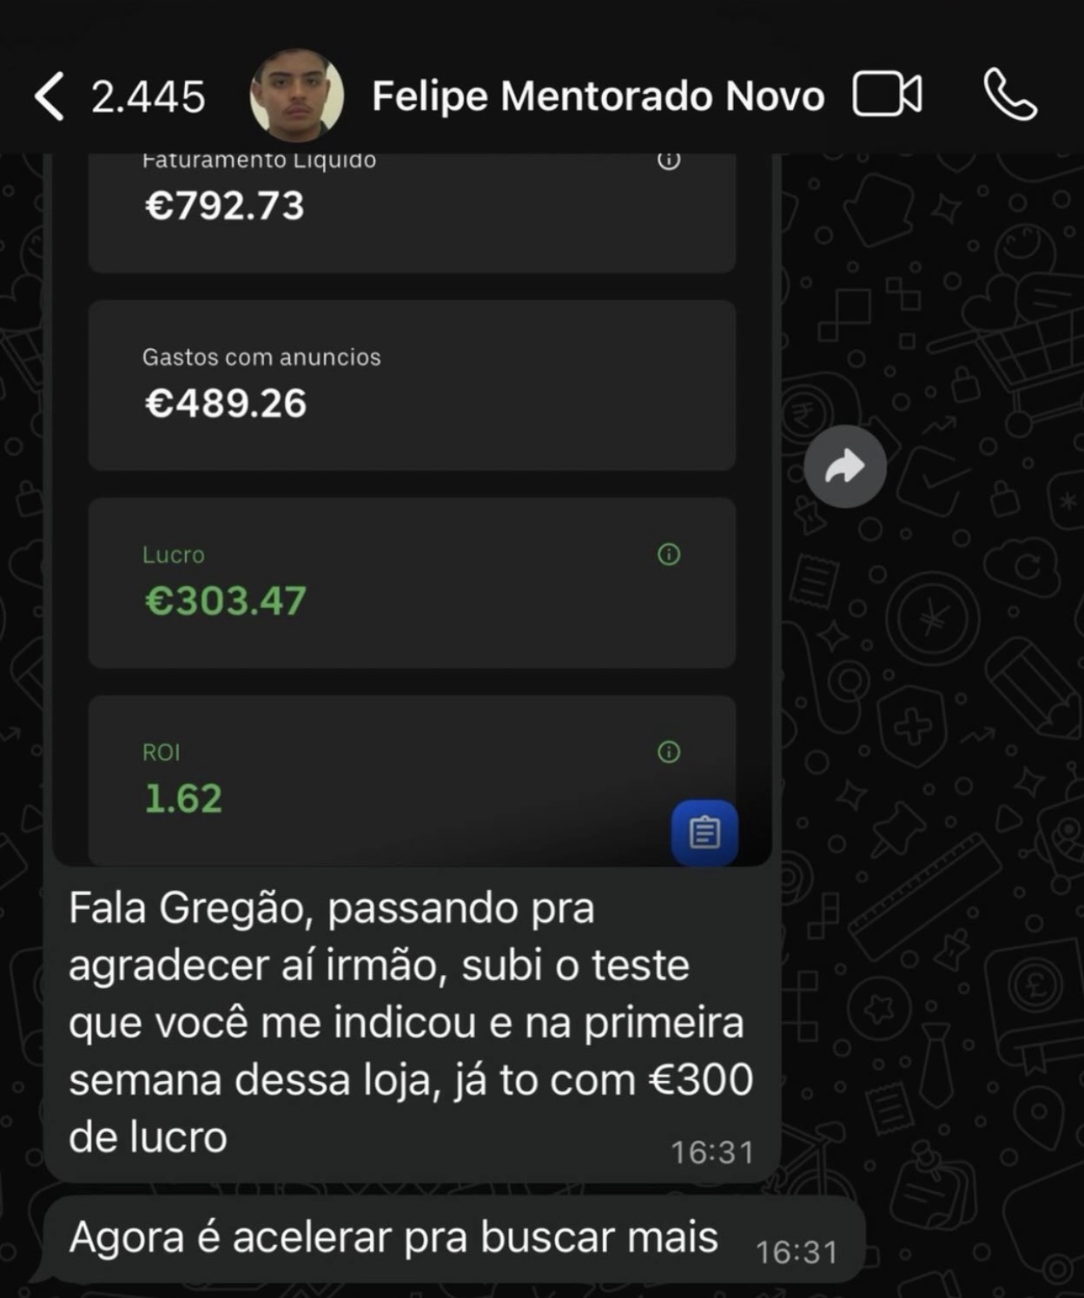The height and width of the screenshot is (1298, 1084).
Task: Open info icon on Lucro card
Action: [x=669, y=554]
